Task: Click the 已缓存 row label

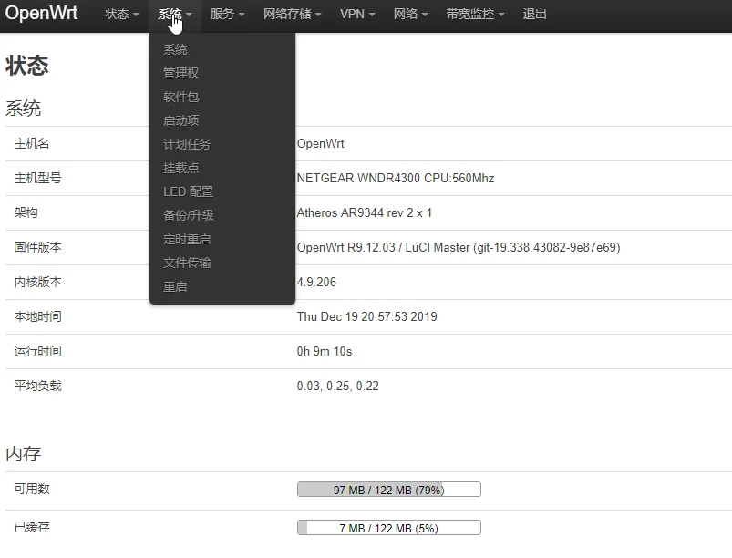Action: (32, 527)
